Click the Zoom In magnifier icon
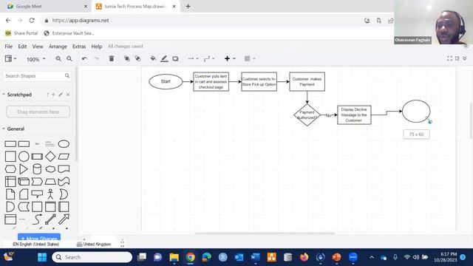This screenshot has height=266, width=473. click(58, 59)
